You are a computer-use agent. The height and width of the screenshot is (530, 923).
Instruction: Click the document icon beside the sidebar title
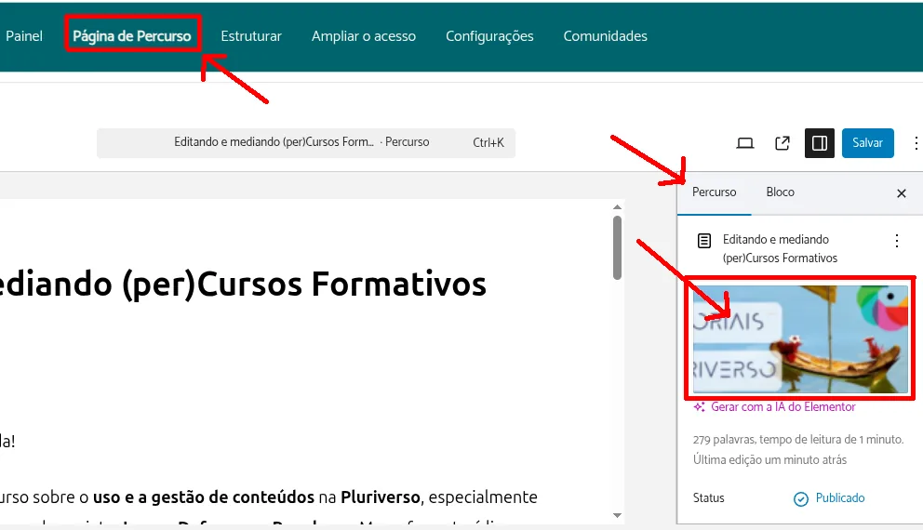(x=704, y=241)
